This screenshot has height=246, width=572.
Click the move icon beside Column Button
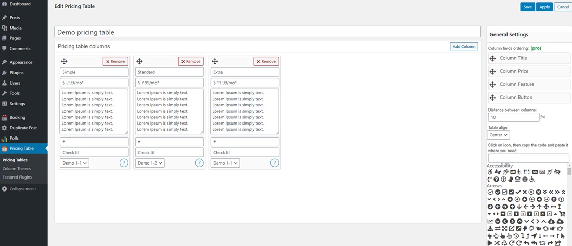point(492,98)
